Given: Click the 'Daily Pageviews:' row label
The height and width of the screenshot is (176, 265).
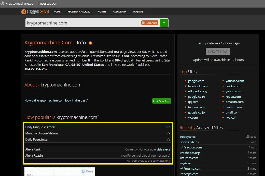Looking at the screenshot, I should [37, 140].
